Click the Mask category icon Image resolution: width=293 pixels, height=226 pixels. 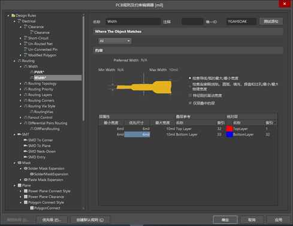pos(19,163)
